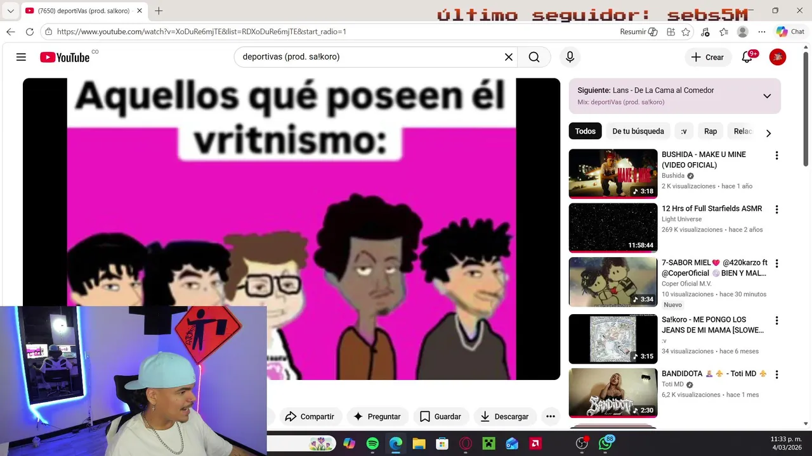Image resolution: width=812 pixels, height=456 pixels.
Task: Open the notifications bell
Action: [x=747, y=57]
